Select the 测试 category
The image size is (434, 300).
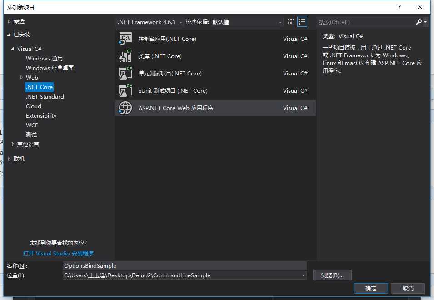31,135
